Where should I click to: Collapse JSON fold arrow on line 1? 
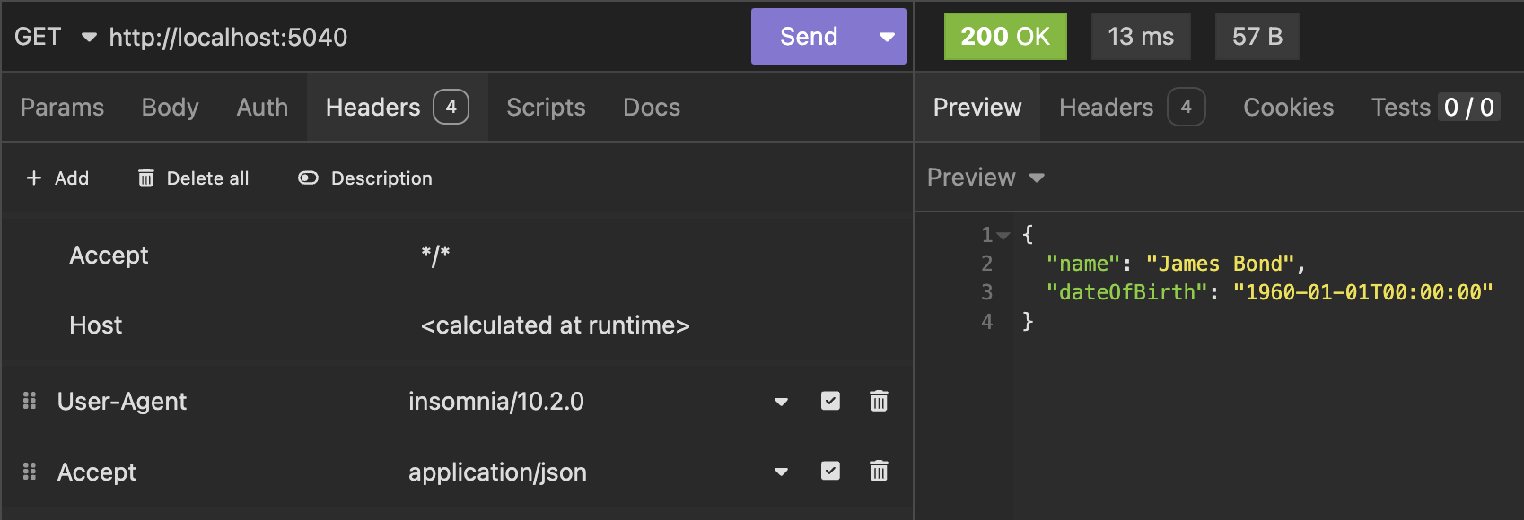point(1003,236)
